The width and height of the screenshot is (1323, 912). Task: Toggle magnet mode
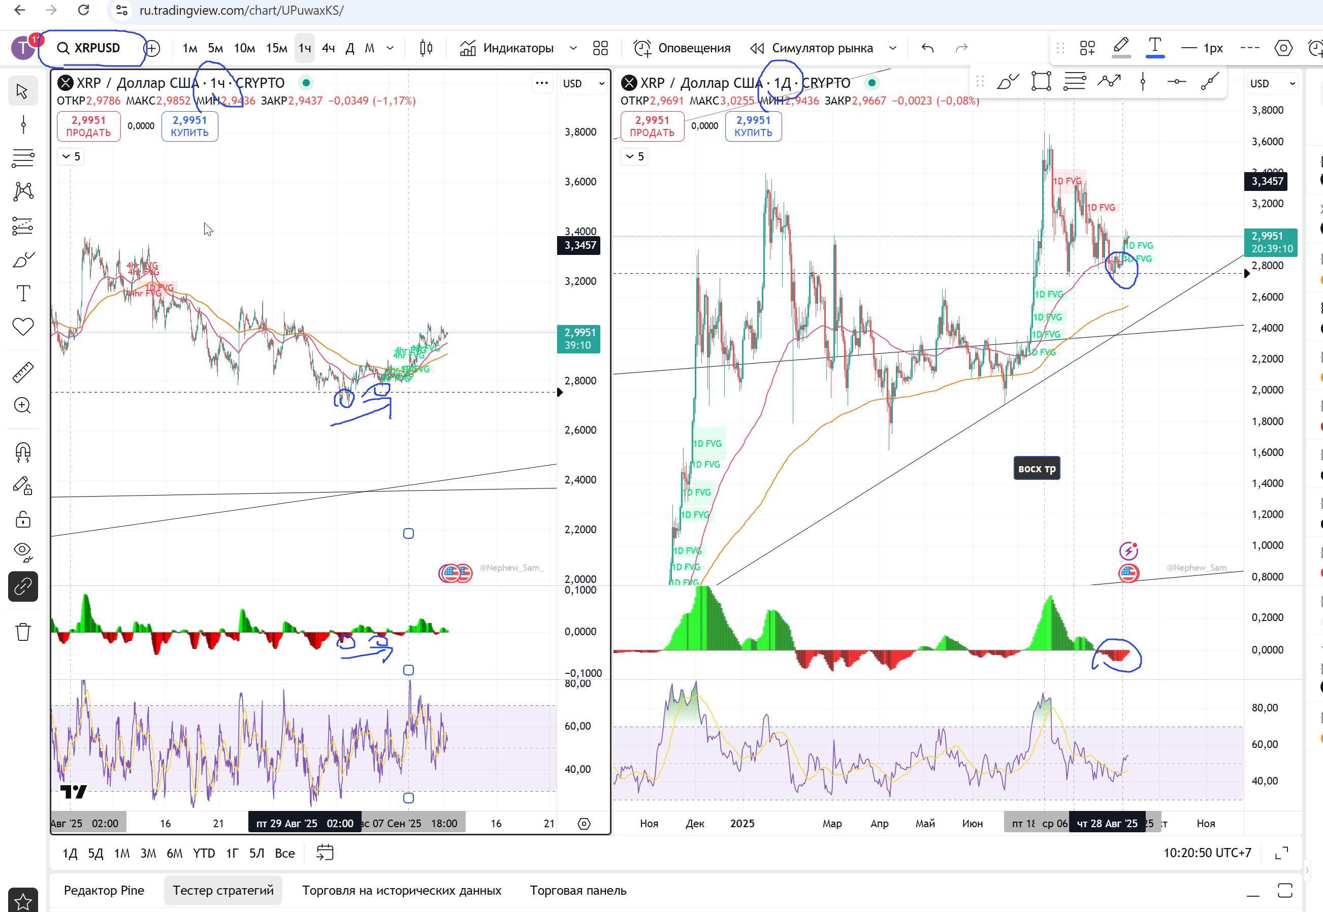[23, 452]
